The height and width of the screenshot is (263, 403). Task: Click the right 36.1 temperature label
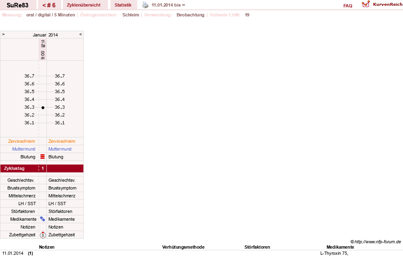pyautogui.click(x=60, y=123)
